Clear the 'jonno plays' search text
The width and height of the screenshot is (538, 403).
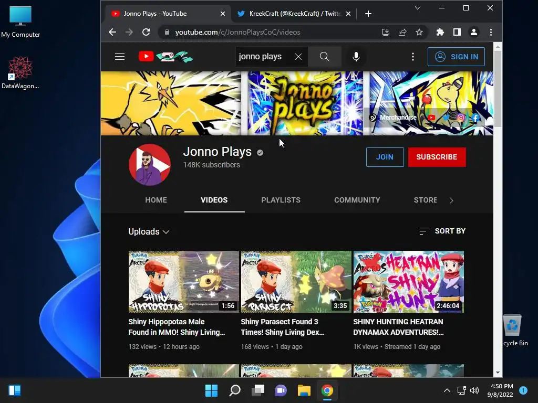coord(298,57)
